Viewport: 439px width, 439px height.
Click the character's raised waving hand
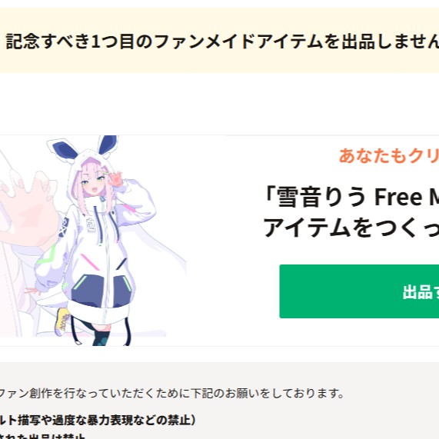click(x=116, y=179)
